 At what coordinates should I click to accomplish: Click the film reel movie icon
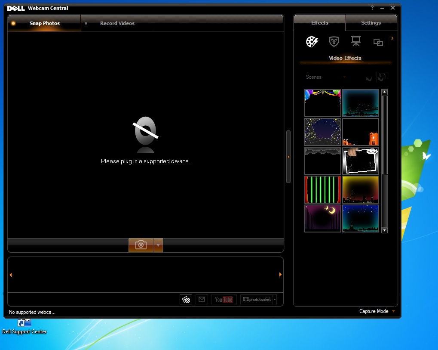(186, 299)
